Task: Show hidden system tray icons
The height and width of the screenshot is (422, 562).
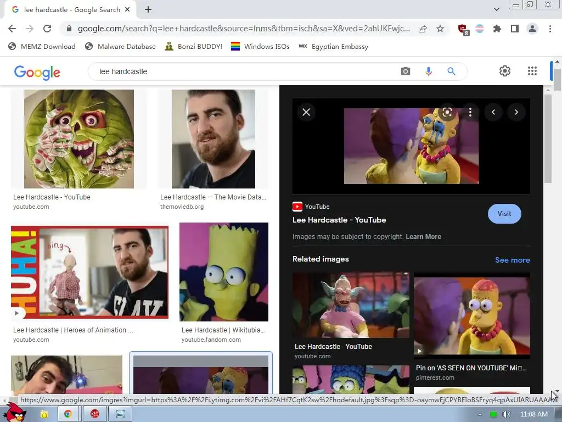Action: point(480,414)
